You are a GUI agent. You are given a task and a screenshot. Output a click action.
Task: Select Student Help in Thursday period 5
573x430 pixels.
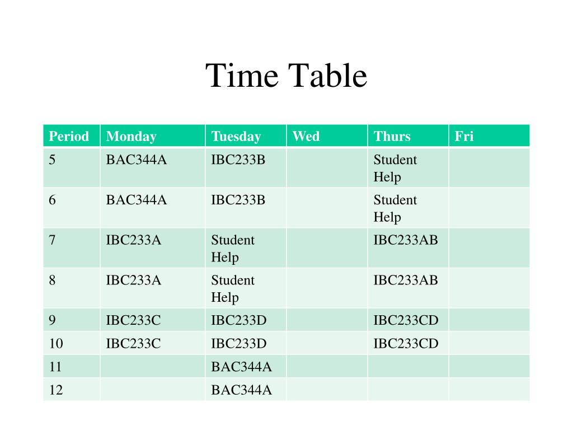point(395,168)
